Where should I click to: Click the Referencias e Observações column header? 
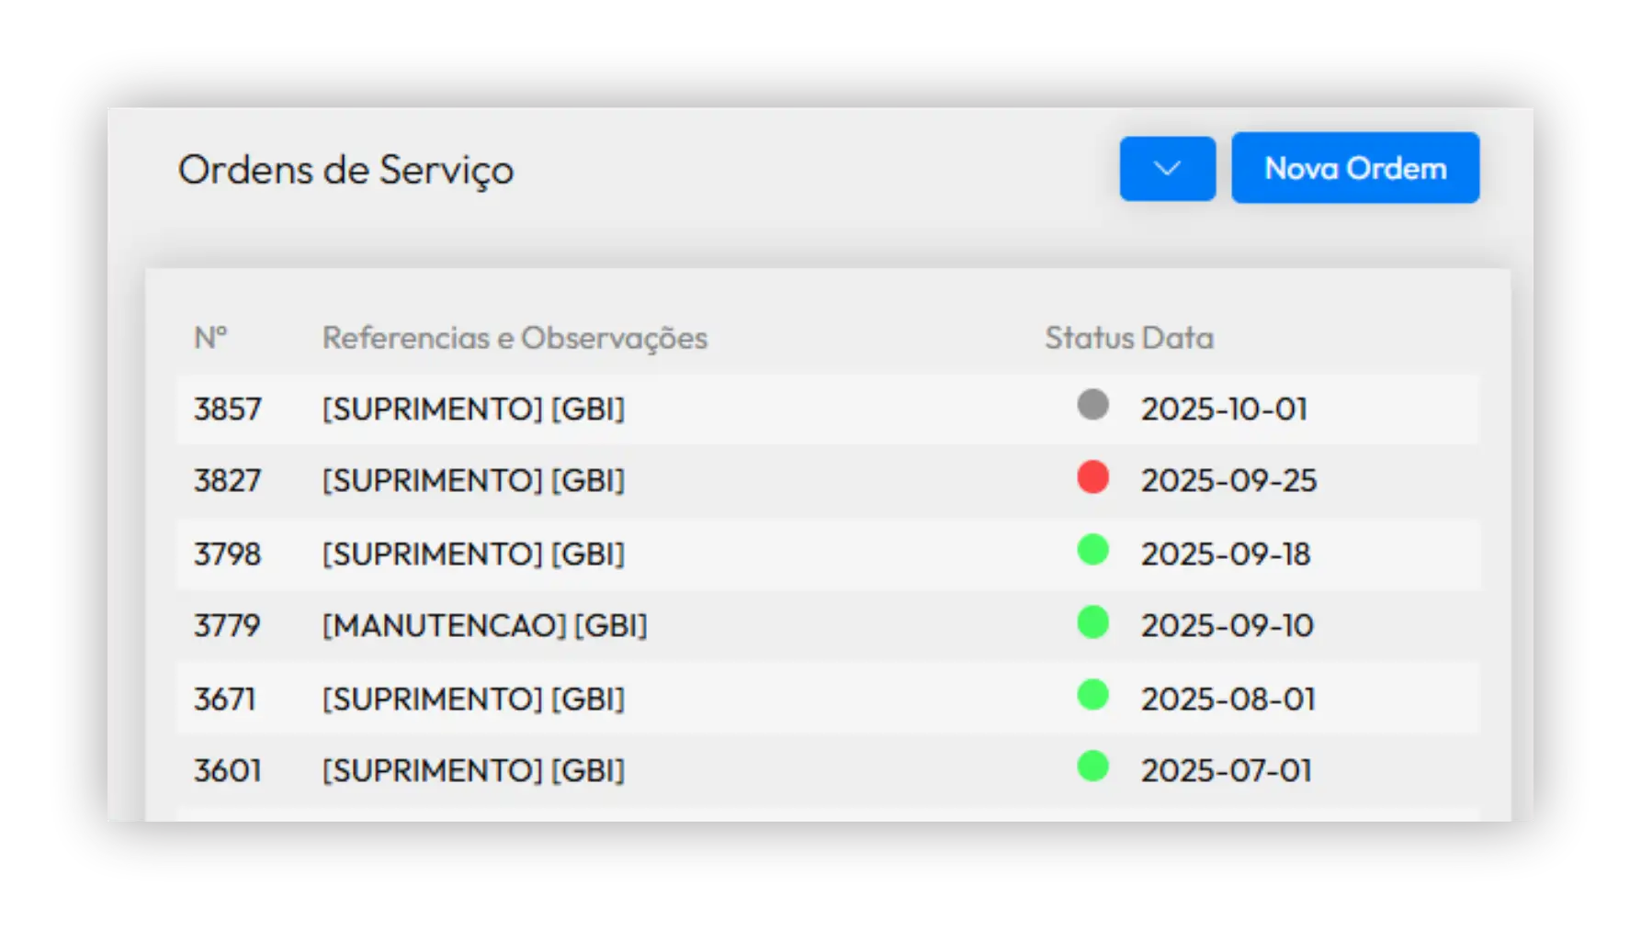tap(515, 338)
